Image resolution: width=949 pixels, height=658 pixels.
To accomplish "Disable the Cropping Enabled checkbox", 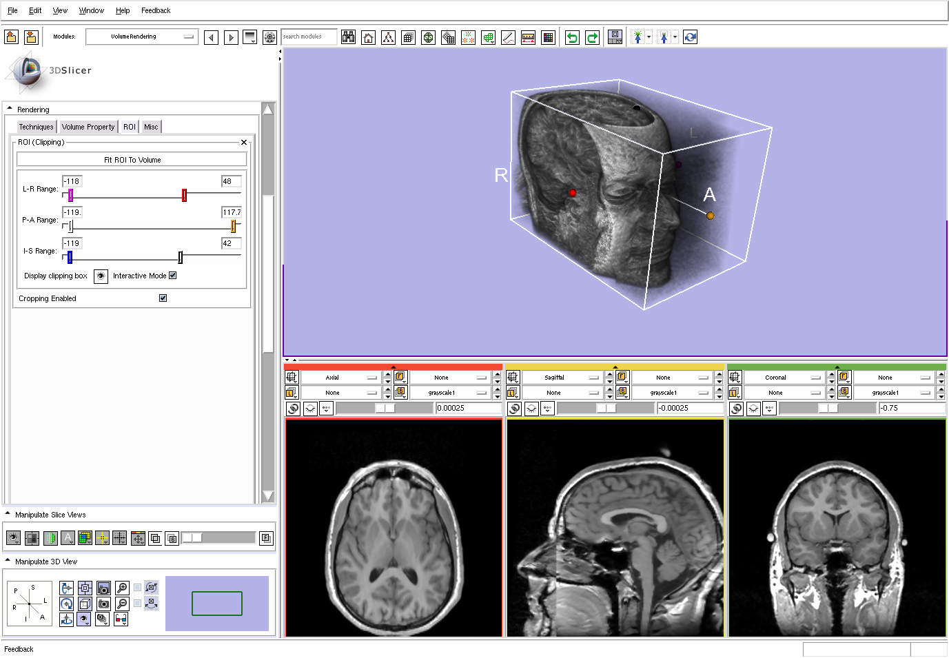I will coord(163,298).
